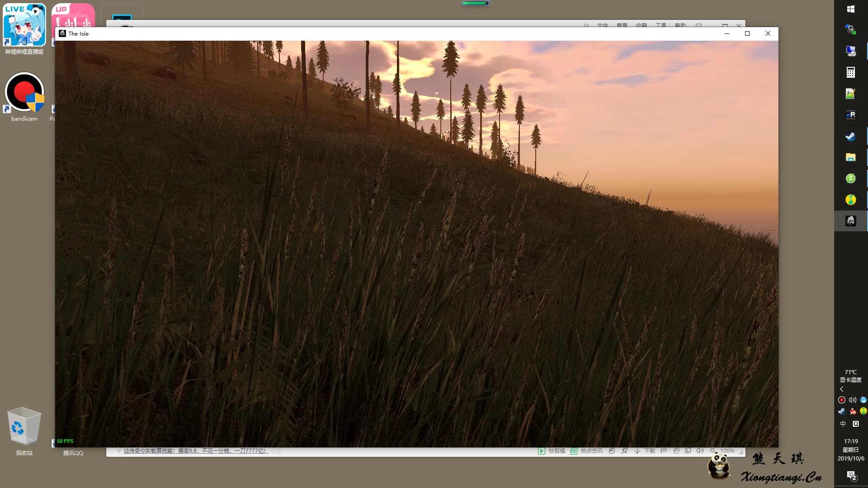Select the bandicam desktop shortcut
This screenshot has height=488, width=868.
click(x=24, y=97)
